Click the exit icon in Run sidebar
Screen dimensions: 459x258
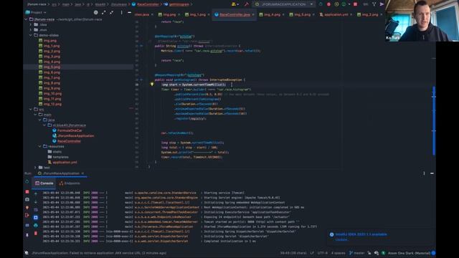click(27, 215)
